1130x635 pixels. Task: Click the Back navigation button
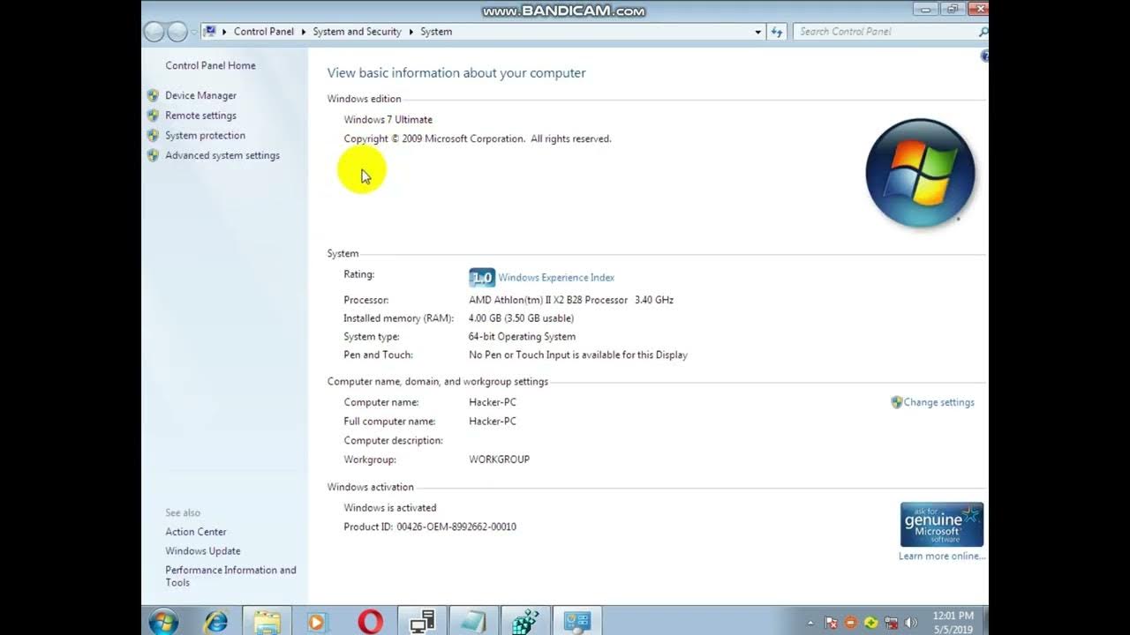[154, 32]
